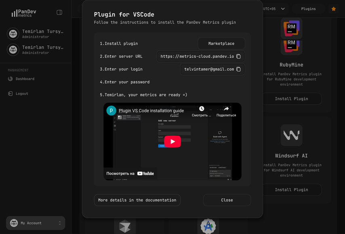Click the Share arrow icon on video
This screenshot has height=234, width=345.
click(x=226, y=109)
